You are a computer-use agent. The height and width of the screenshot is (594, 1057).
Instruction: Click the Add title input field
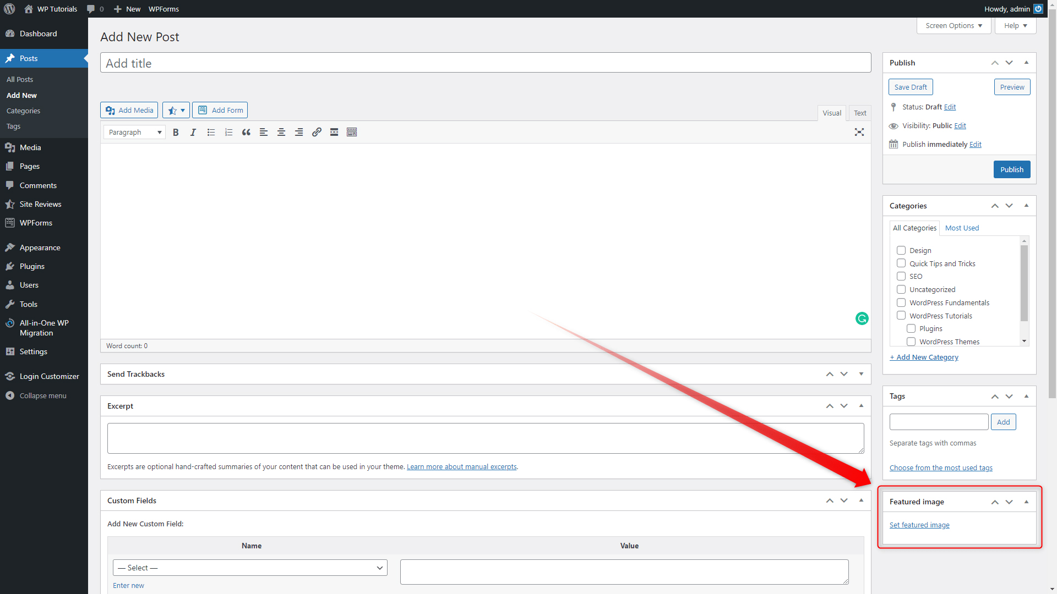pos(485,63)
